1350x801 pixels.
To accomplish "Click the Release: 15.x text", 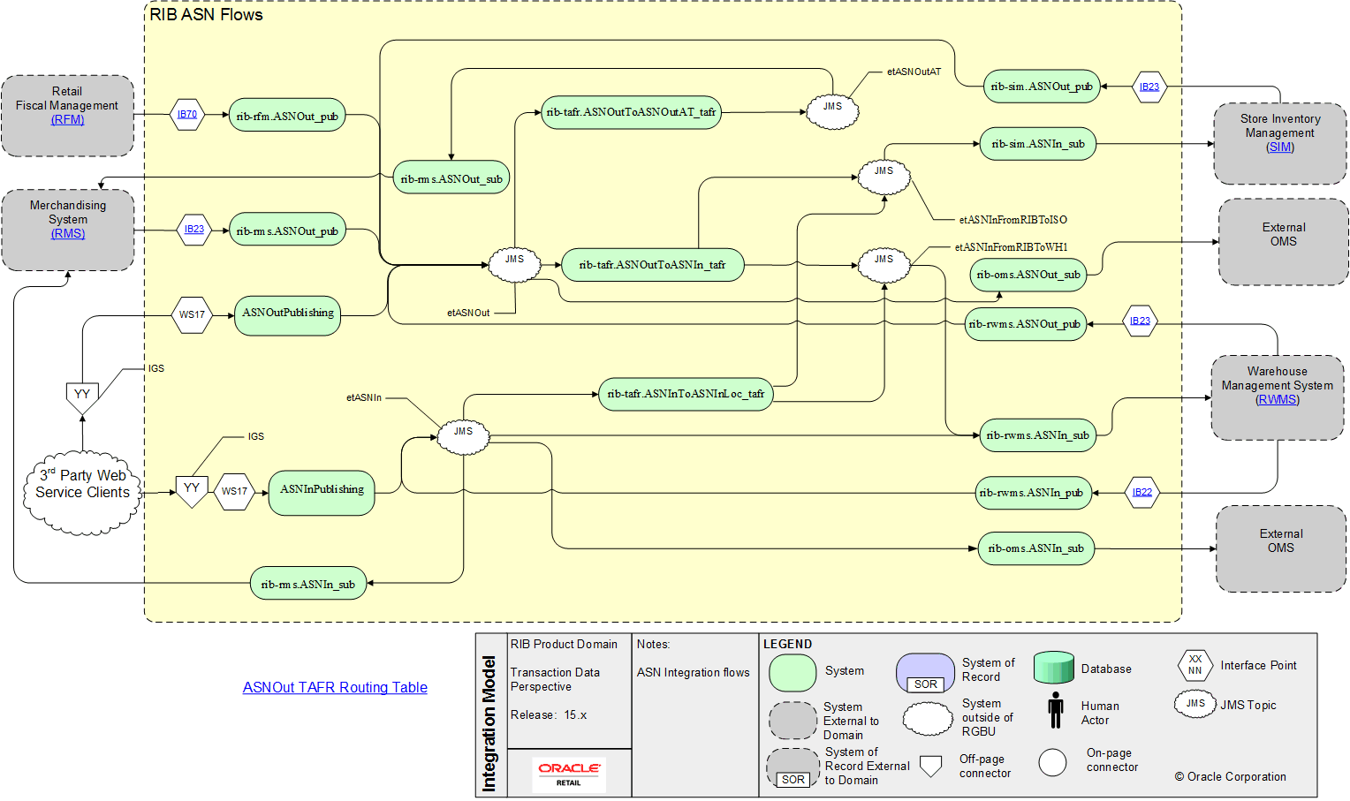I will 549,714.
